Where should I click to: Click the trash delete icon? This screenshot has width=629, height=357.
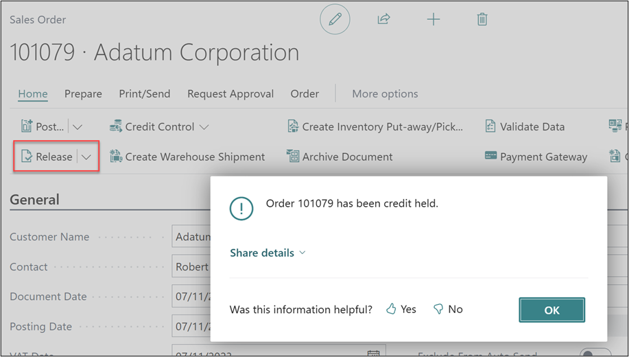pos(482,20)
